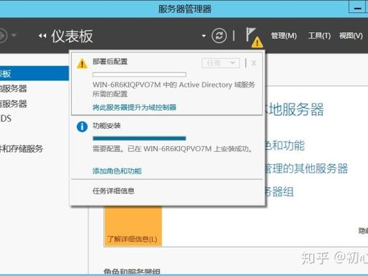
Task: Minimize the 服务器管理器 window
Action: pos(357,8)
